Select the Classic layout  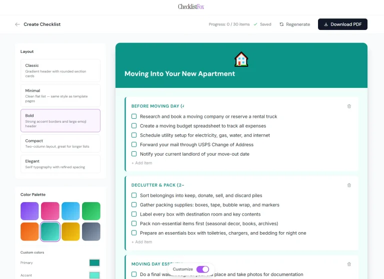(60, 70)
